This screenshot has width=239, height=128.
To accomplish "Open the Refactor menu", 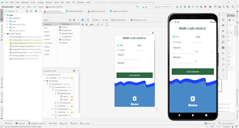I will click(x=49, y=2).
